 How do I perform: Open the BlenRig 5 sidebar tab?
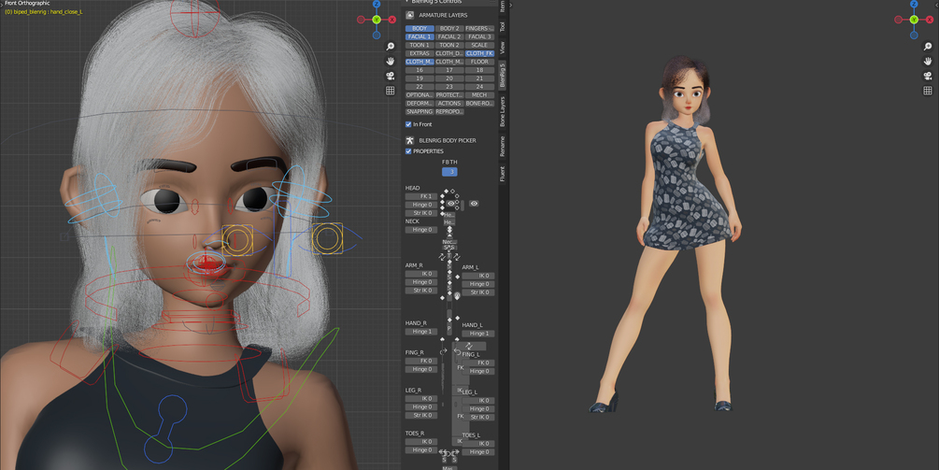coord(503,75)
